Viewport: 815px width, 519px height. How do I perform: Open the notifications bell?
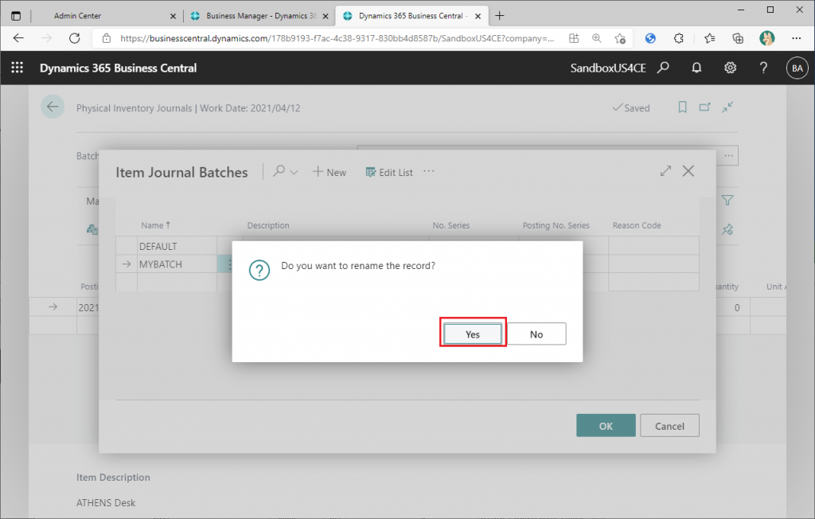(696, 68)
